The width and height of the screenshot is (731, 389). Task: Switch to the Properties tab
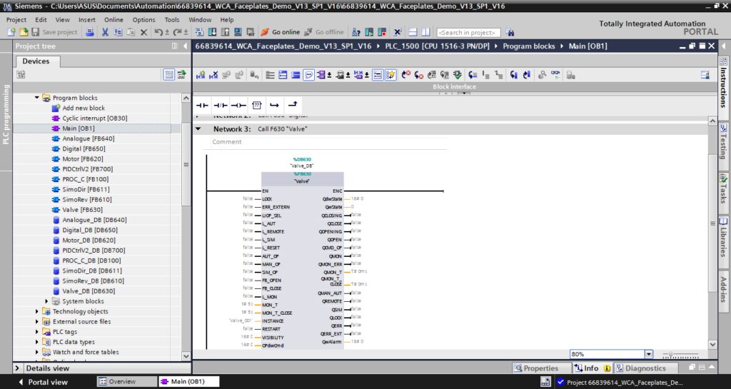coord(541,368)
